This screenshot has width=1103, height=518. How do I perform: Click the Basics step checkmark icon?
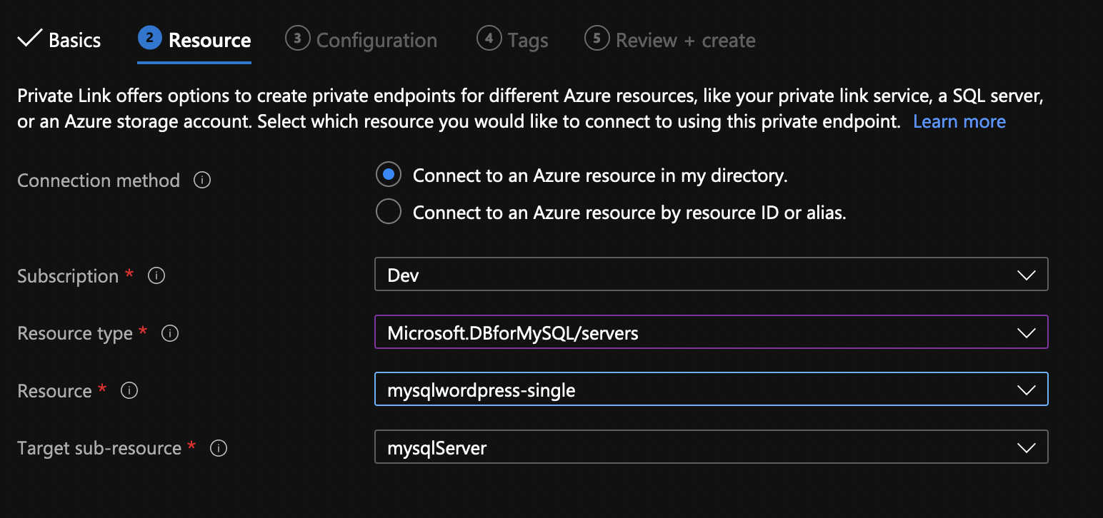29,39
